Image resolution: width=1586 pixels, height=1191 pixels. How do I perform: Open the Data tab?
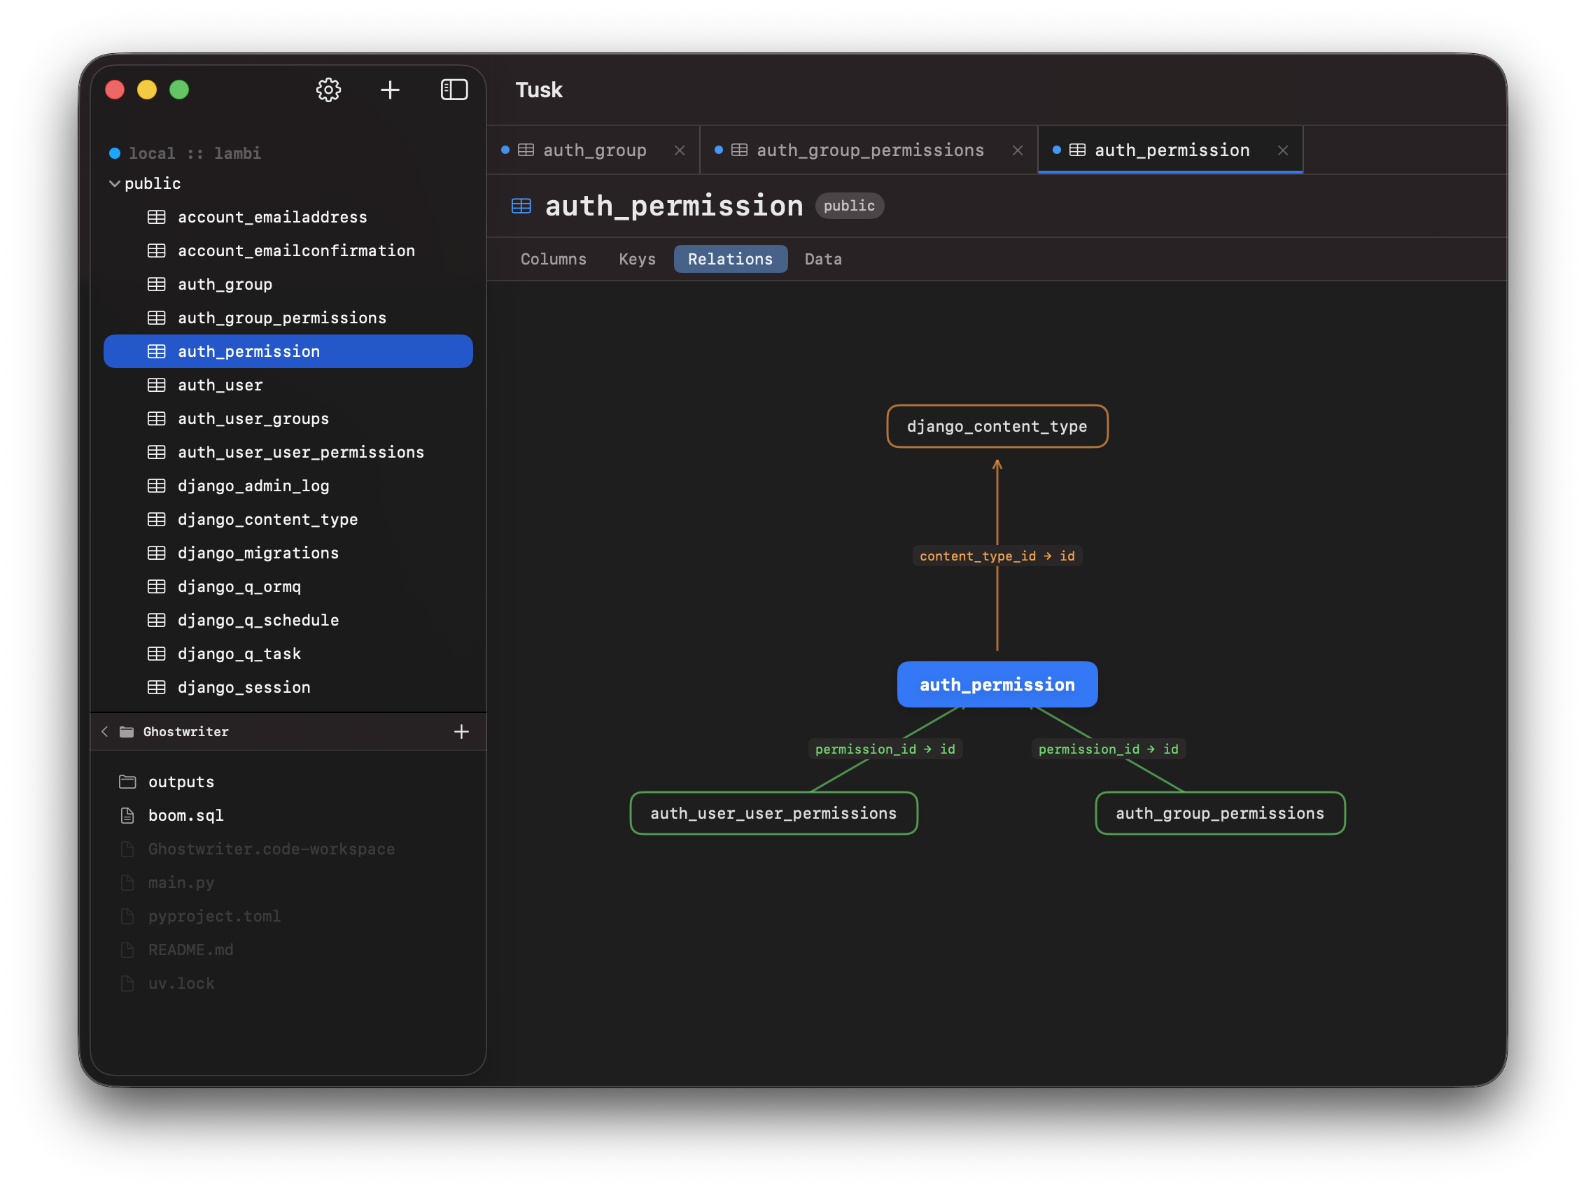(822, 259)
